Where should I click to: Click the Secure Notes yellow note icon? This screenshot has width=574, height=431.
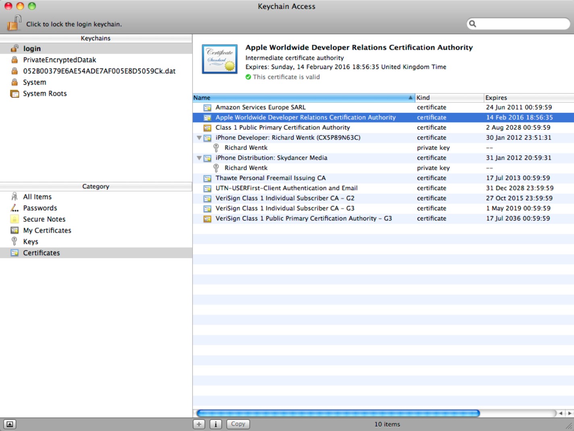click(x=15, y=219)
